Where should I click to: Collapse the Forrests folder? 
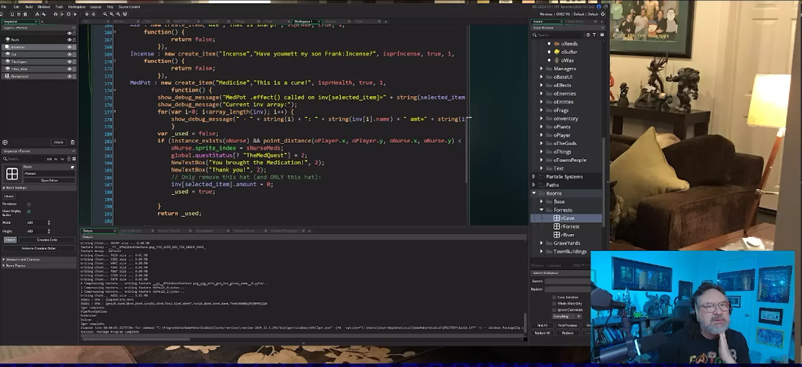542,210
